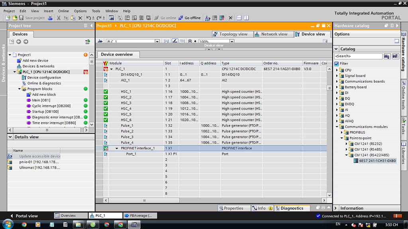Click the Delete X icon in toolbar
Screen dimensions: 408x229
coord(80,18)
